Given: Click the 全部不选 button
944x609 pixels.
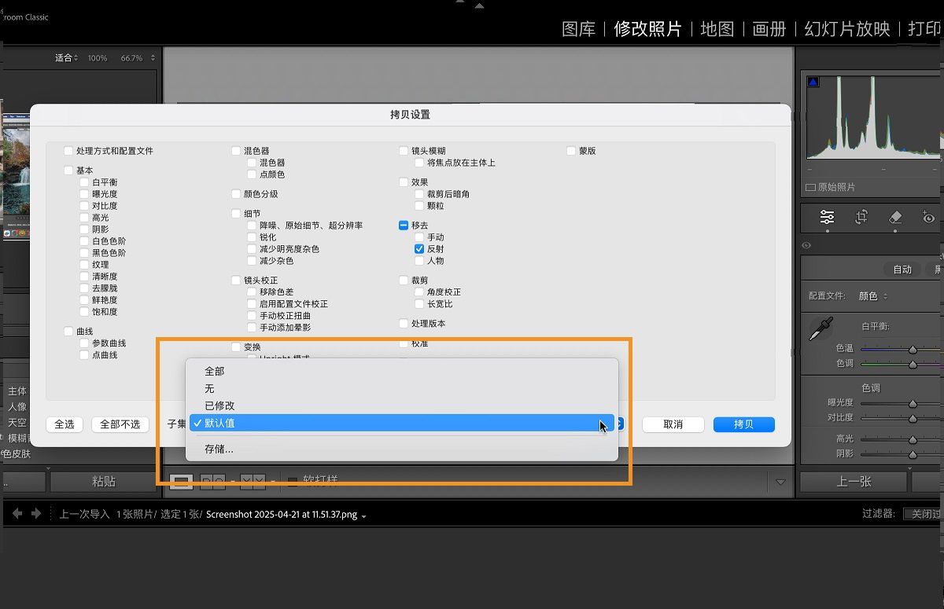Looking at the screenshot, I should point(120,424).
